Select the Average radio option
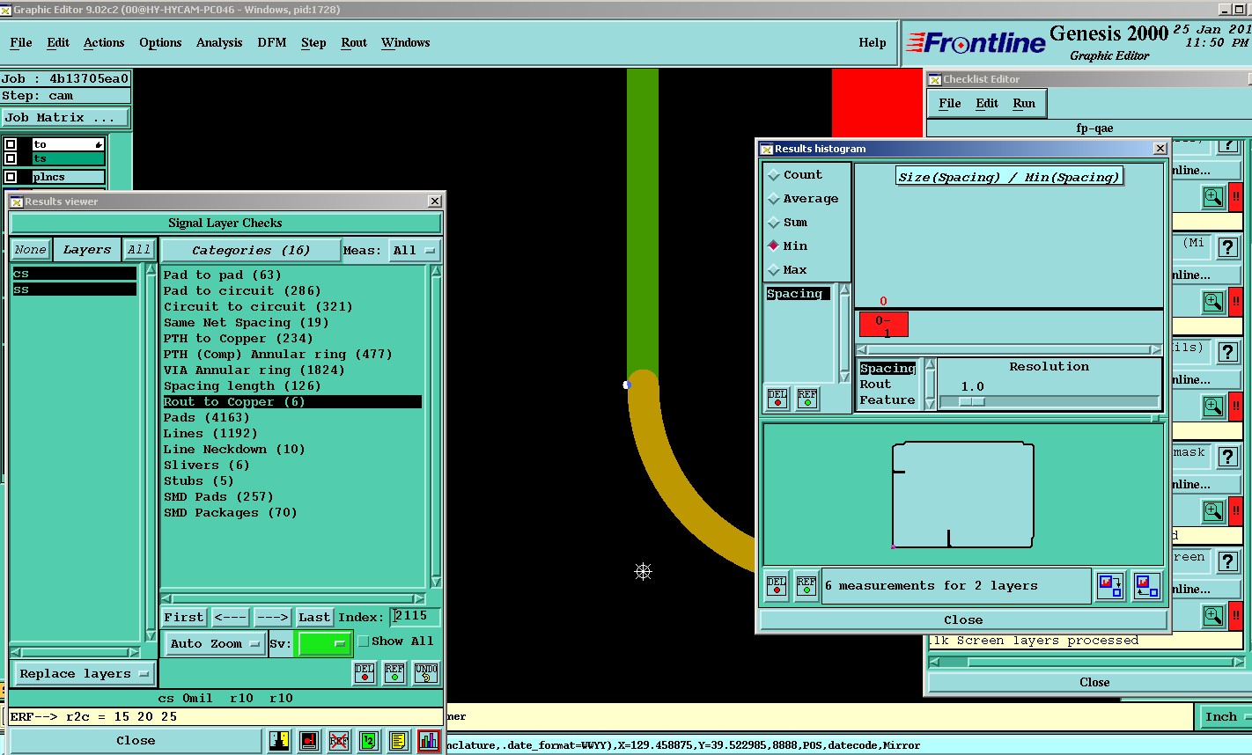The image size is (1252, 755). pyautogui.click(x=802, y=199)
